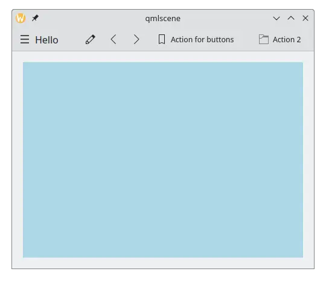
Task: Toggle the window pin icon
Action: click(35, 18)
